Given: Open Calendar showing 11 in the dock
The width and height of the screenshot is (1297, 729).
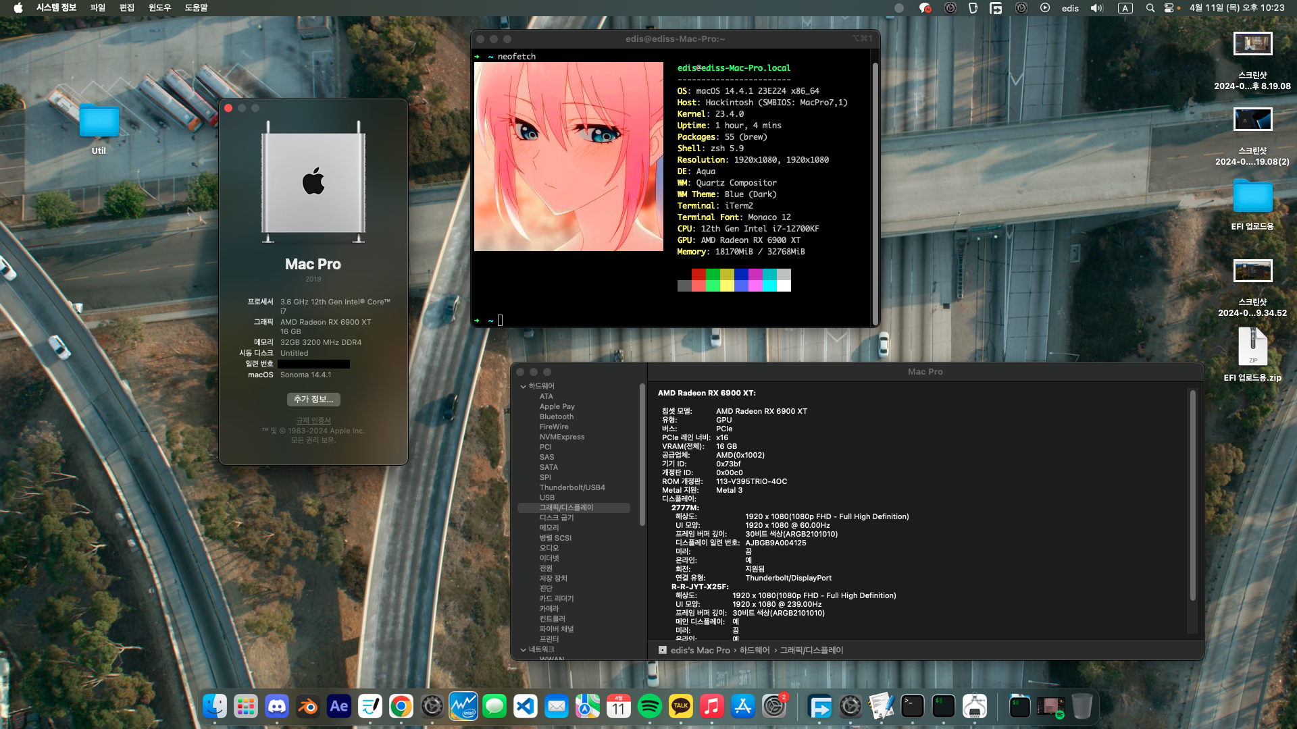Looking at the screenshot, I should (619, 707).
